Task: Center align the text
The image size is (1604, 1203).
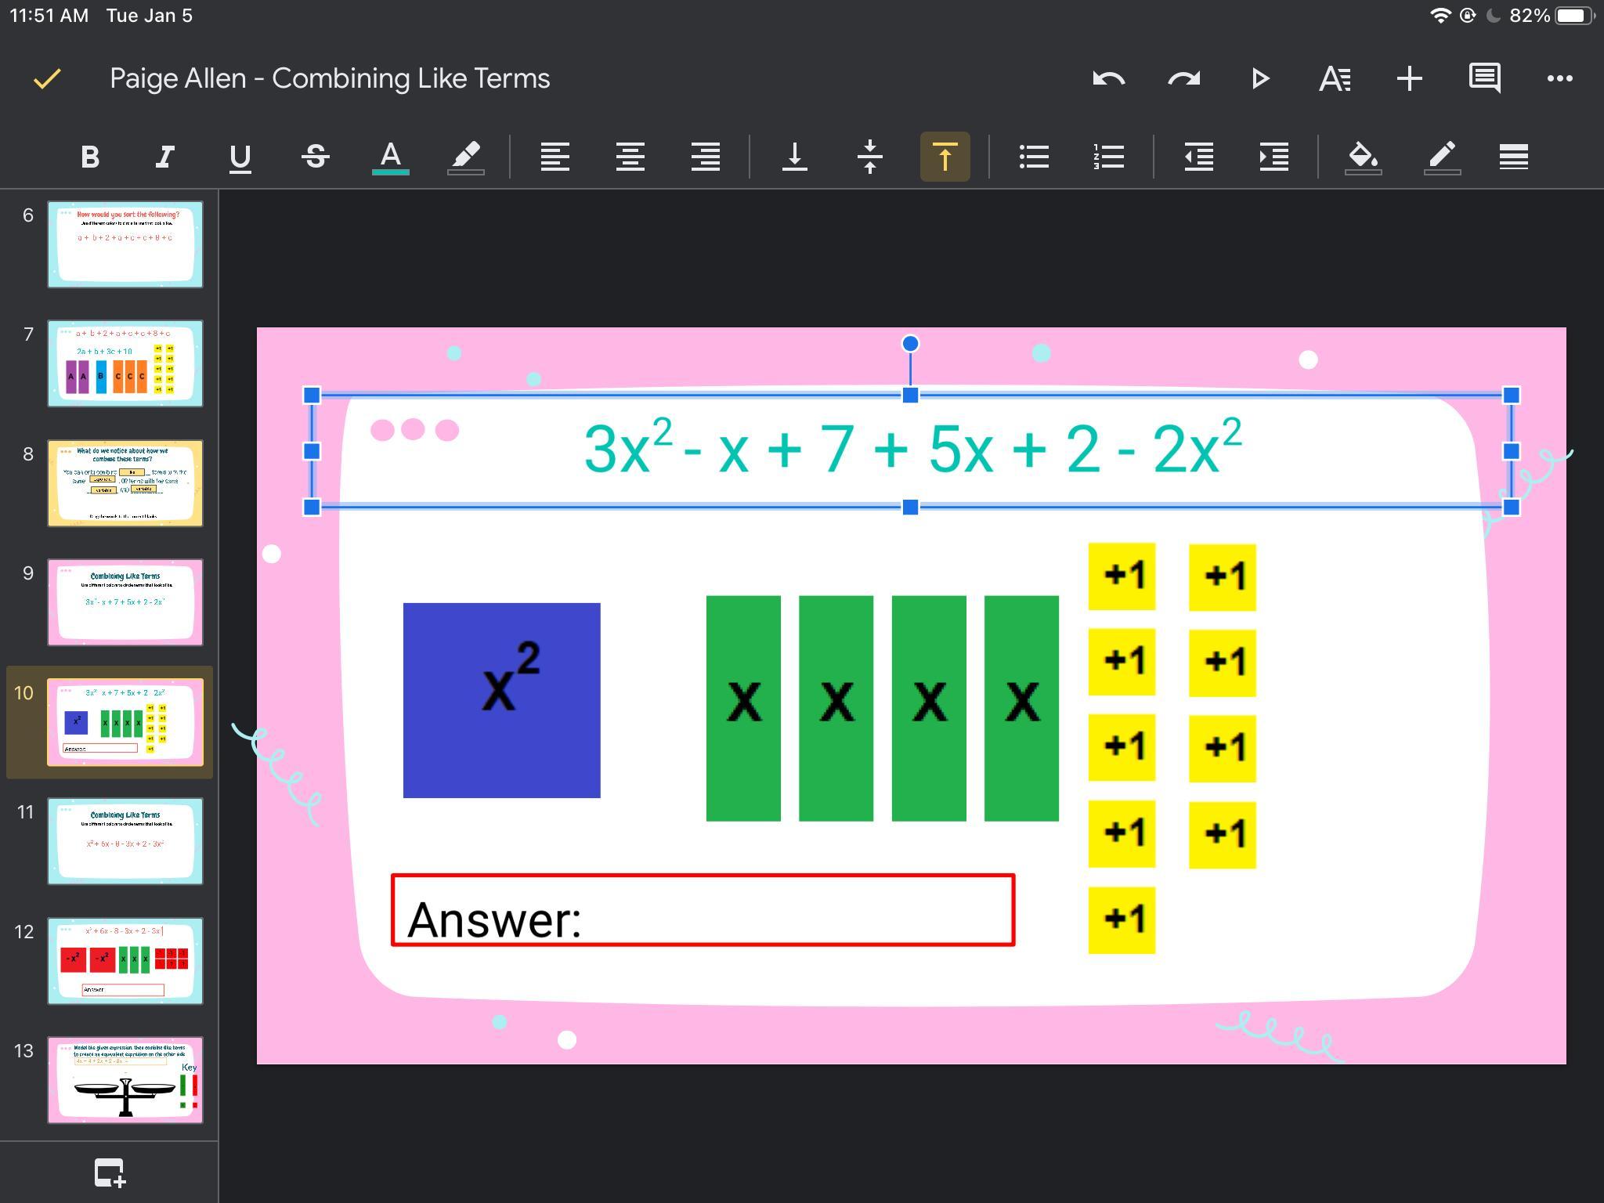Action: (630, 157)
